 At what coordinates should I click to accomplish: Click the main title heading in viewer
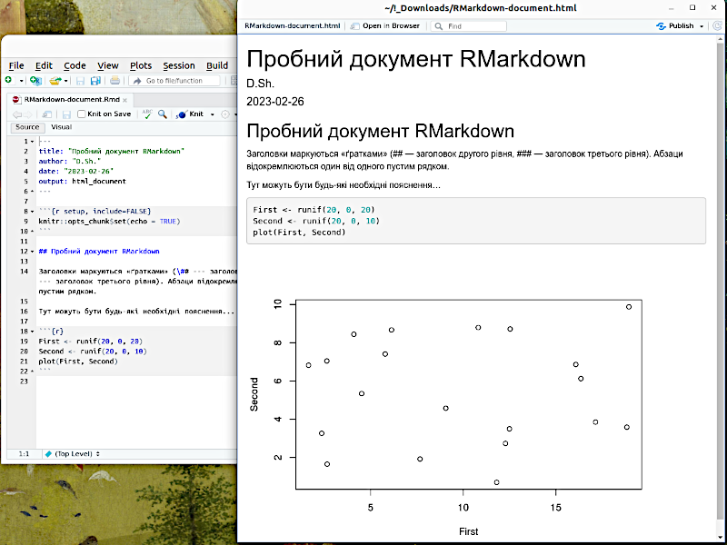(x=416, y=59)
